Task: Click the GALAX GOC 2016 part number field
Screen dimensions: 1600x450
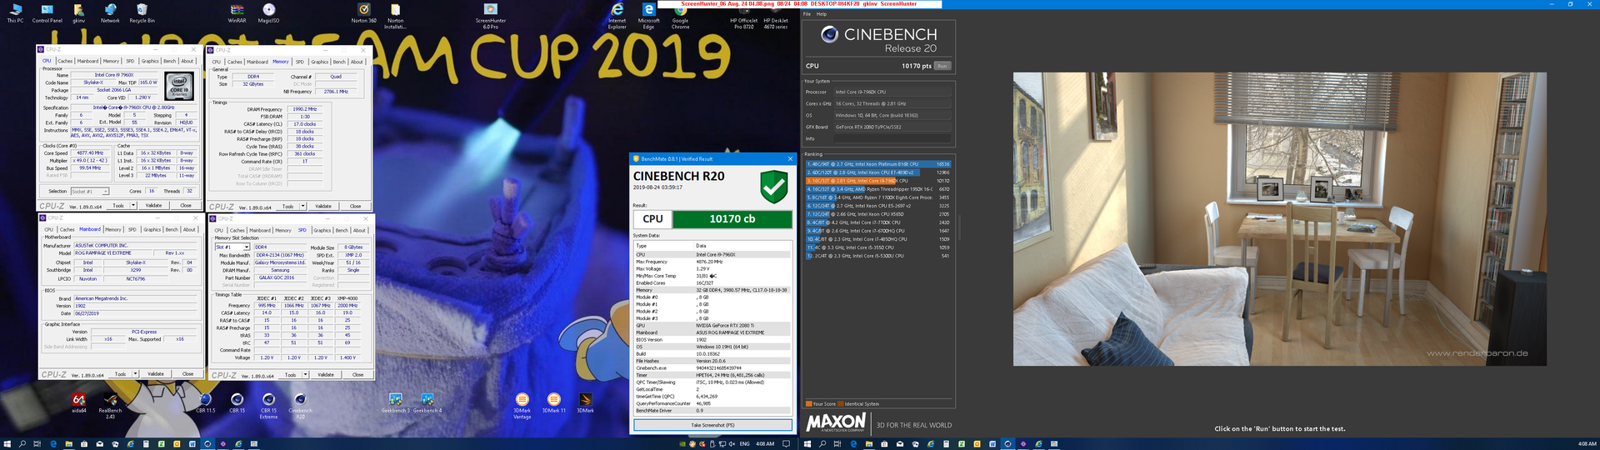Action: pos(282,277)
